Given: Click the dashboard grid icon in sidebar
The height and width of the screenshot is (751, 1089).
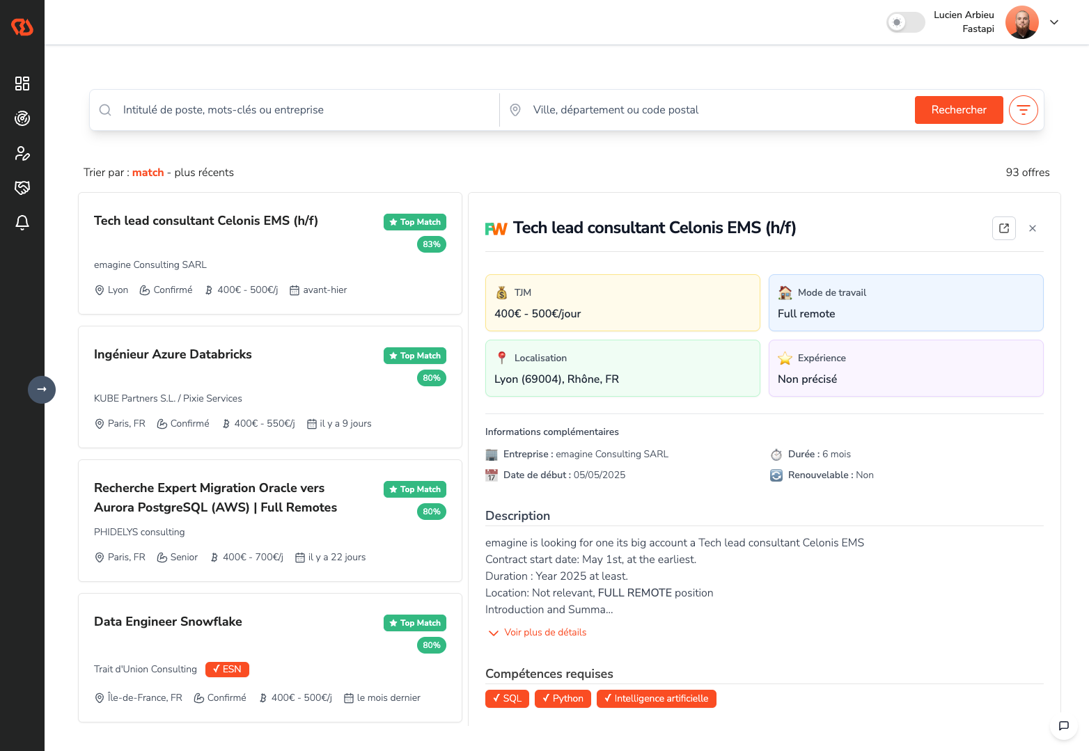Looking at the screenshot, I should (22, 84).
